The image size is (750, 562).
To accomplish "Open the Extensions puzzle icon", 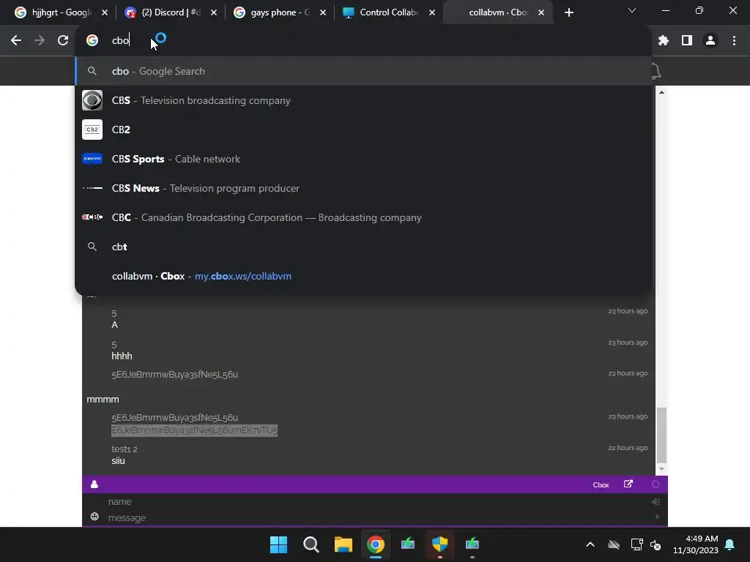I will pyautogui.click(x=663, y=41).
